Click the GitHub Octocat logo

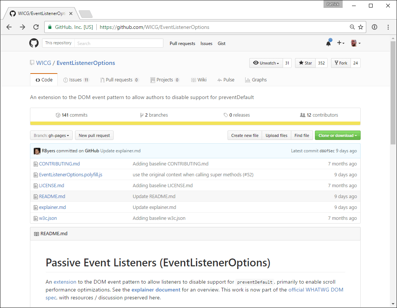[34, 43]
